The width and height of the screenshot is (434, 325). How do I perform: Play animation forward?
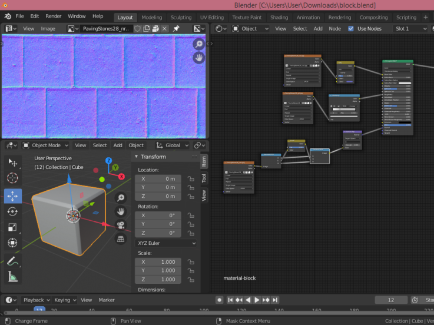[x=257, y=300]
